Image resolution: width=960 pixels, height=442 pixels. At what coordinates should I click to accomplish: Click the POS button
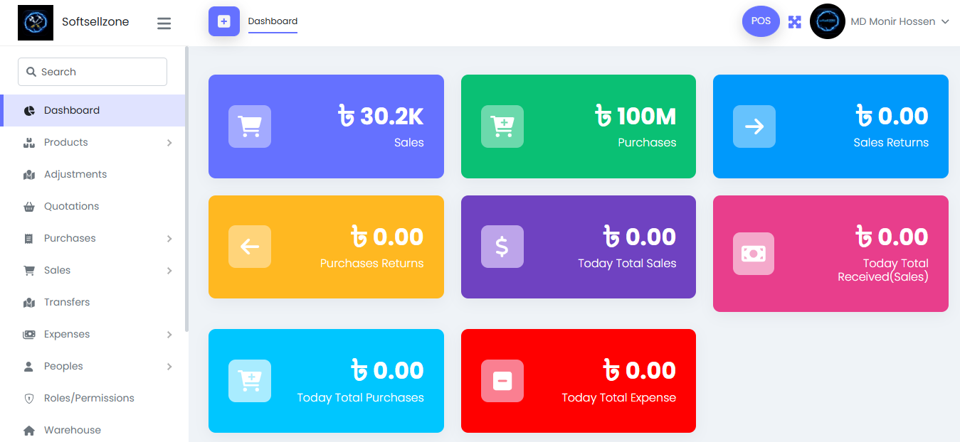point(760,21)
